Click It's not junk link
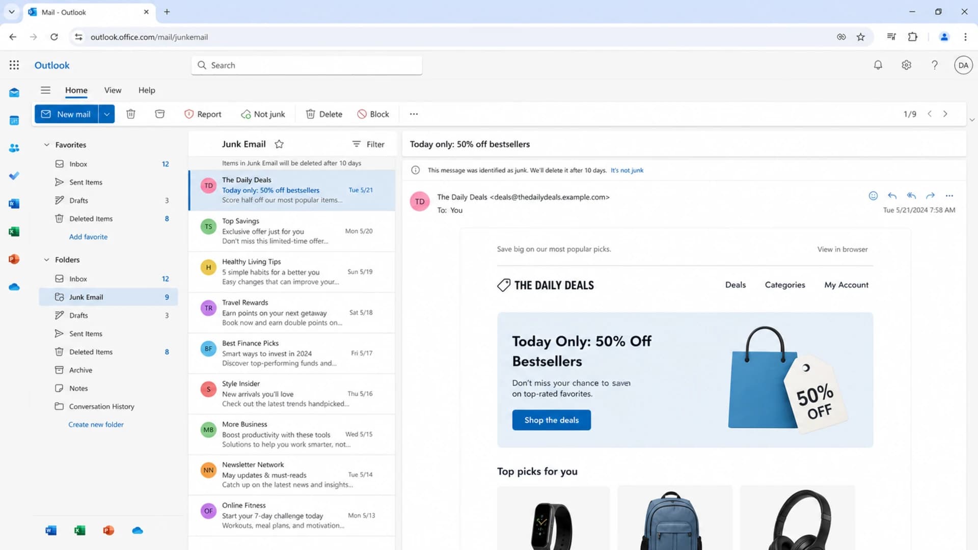 [x=627, y=170]
